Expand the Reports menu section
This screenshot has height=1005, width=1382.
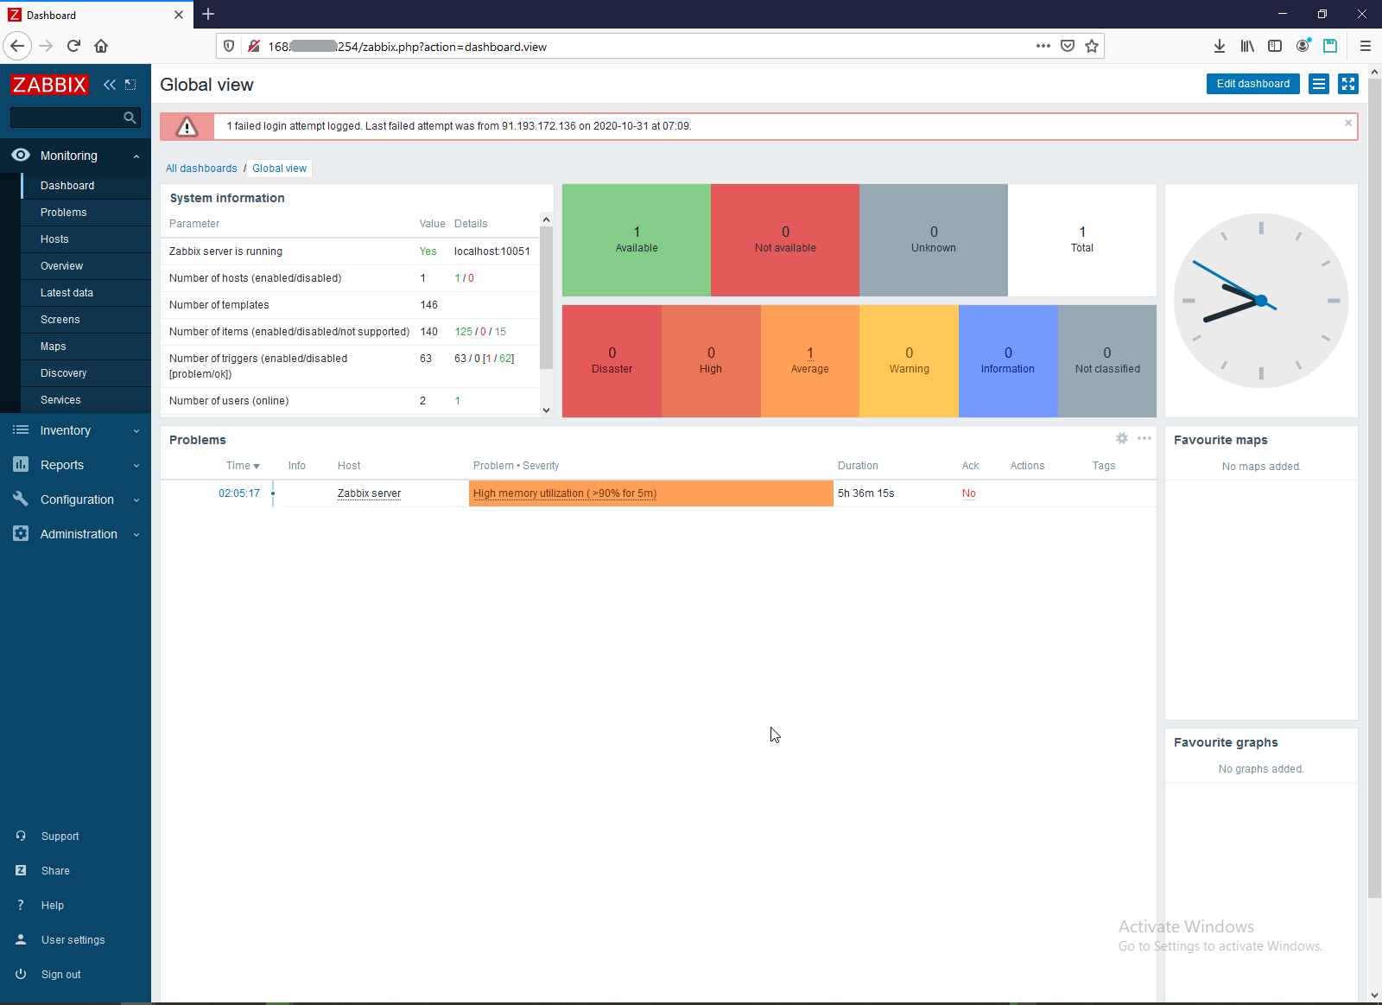coord(76,465)
